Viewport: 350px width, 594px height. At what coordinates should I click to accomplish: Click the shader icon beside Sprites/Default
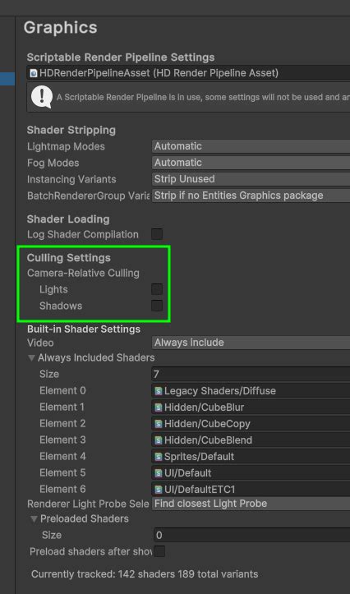pos(159,457)
